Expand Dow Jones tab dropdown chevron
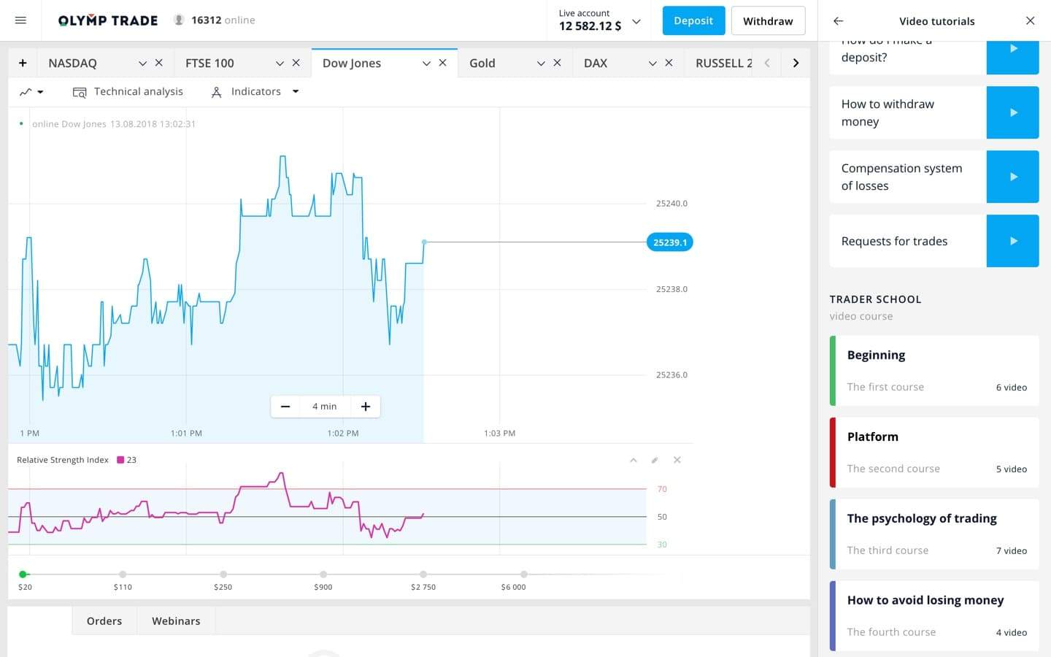The width and height of the screenshot is (1051, 657). click(426, 64)
